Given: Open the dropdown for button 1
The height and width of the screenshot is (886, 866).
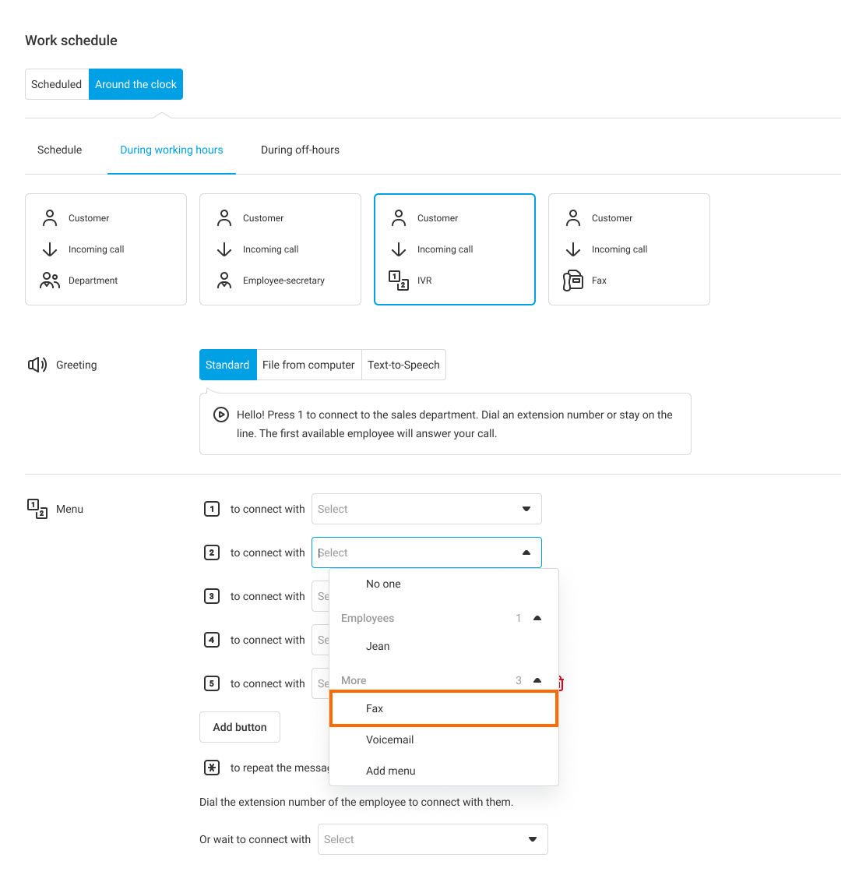Looking at the screenshot, I should coord(426,509).
